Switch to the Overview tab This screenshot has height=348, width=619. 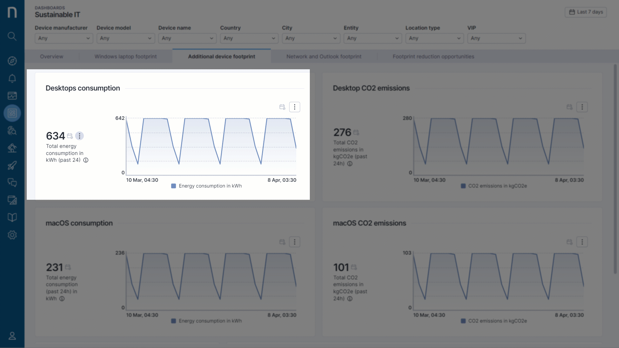pyautogui.click(x=52, y=56)
